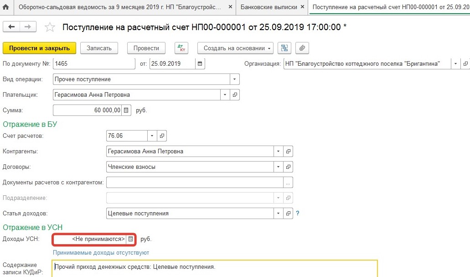Open calculator for the Сумма field

point(127,110)
